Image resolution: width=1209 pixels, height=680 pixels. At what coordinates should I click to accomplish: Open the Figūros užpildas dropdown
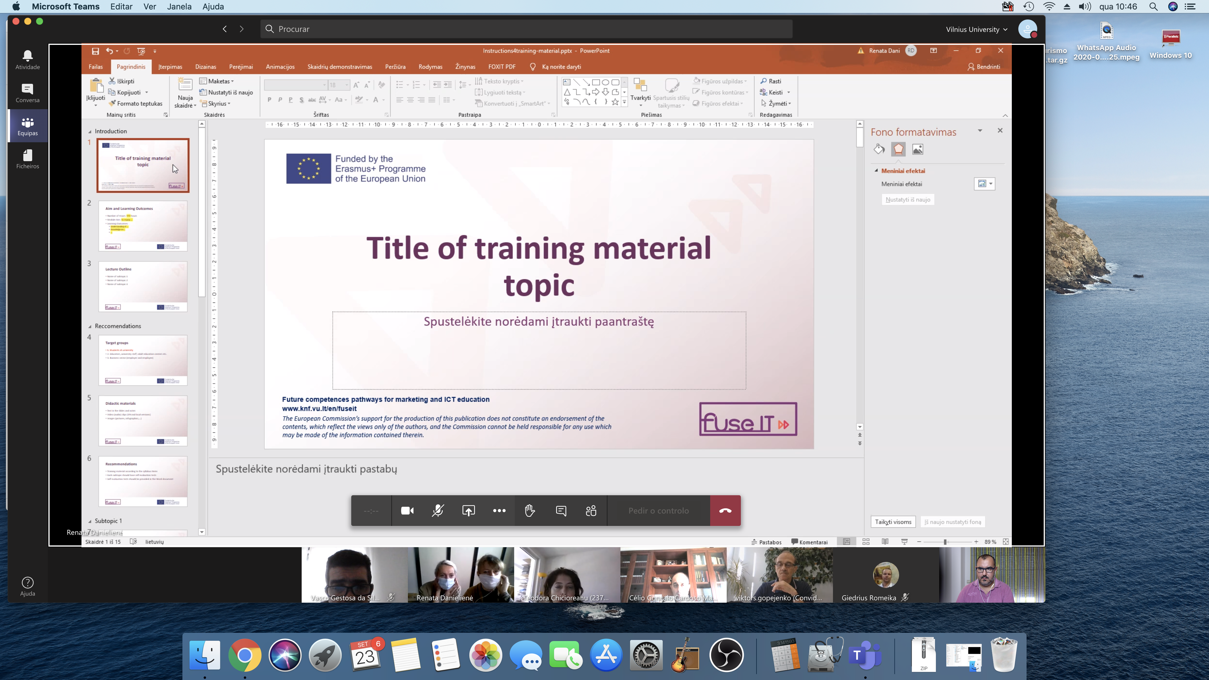click(x=720, y=81)
